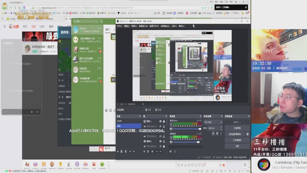Undock the 控制按钮 panel with its pop-out icon

coord(249,116)
